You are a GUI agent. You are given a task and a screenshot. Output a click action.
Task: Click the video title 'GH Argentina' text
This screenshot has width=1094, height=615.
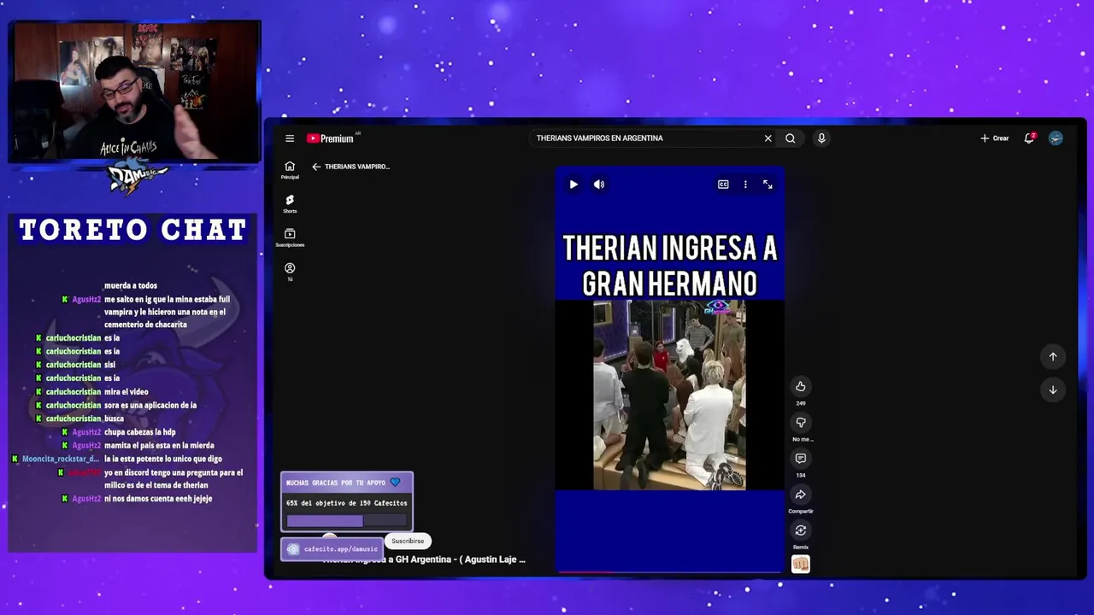[423, 559]
